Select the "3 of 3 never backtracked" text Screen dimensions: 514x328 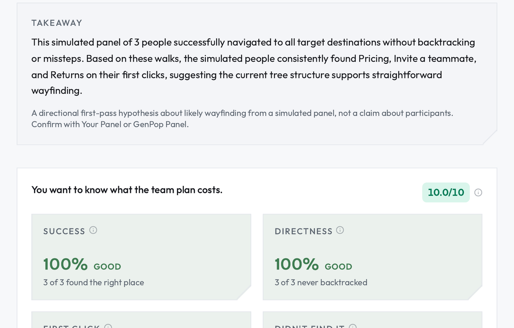pos(321,282)
